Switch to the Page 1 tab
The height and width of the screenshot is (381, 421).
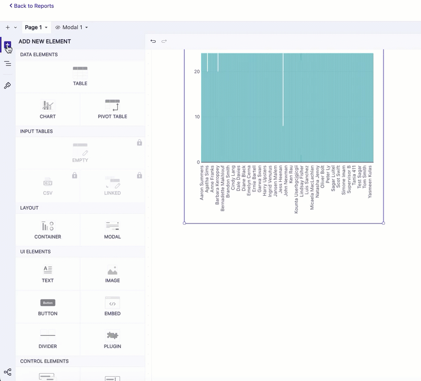[33, 27]
